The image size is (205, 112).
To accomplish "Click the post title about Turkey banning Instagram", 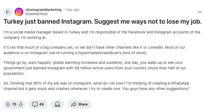I will (x=102, y=22).
